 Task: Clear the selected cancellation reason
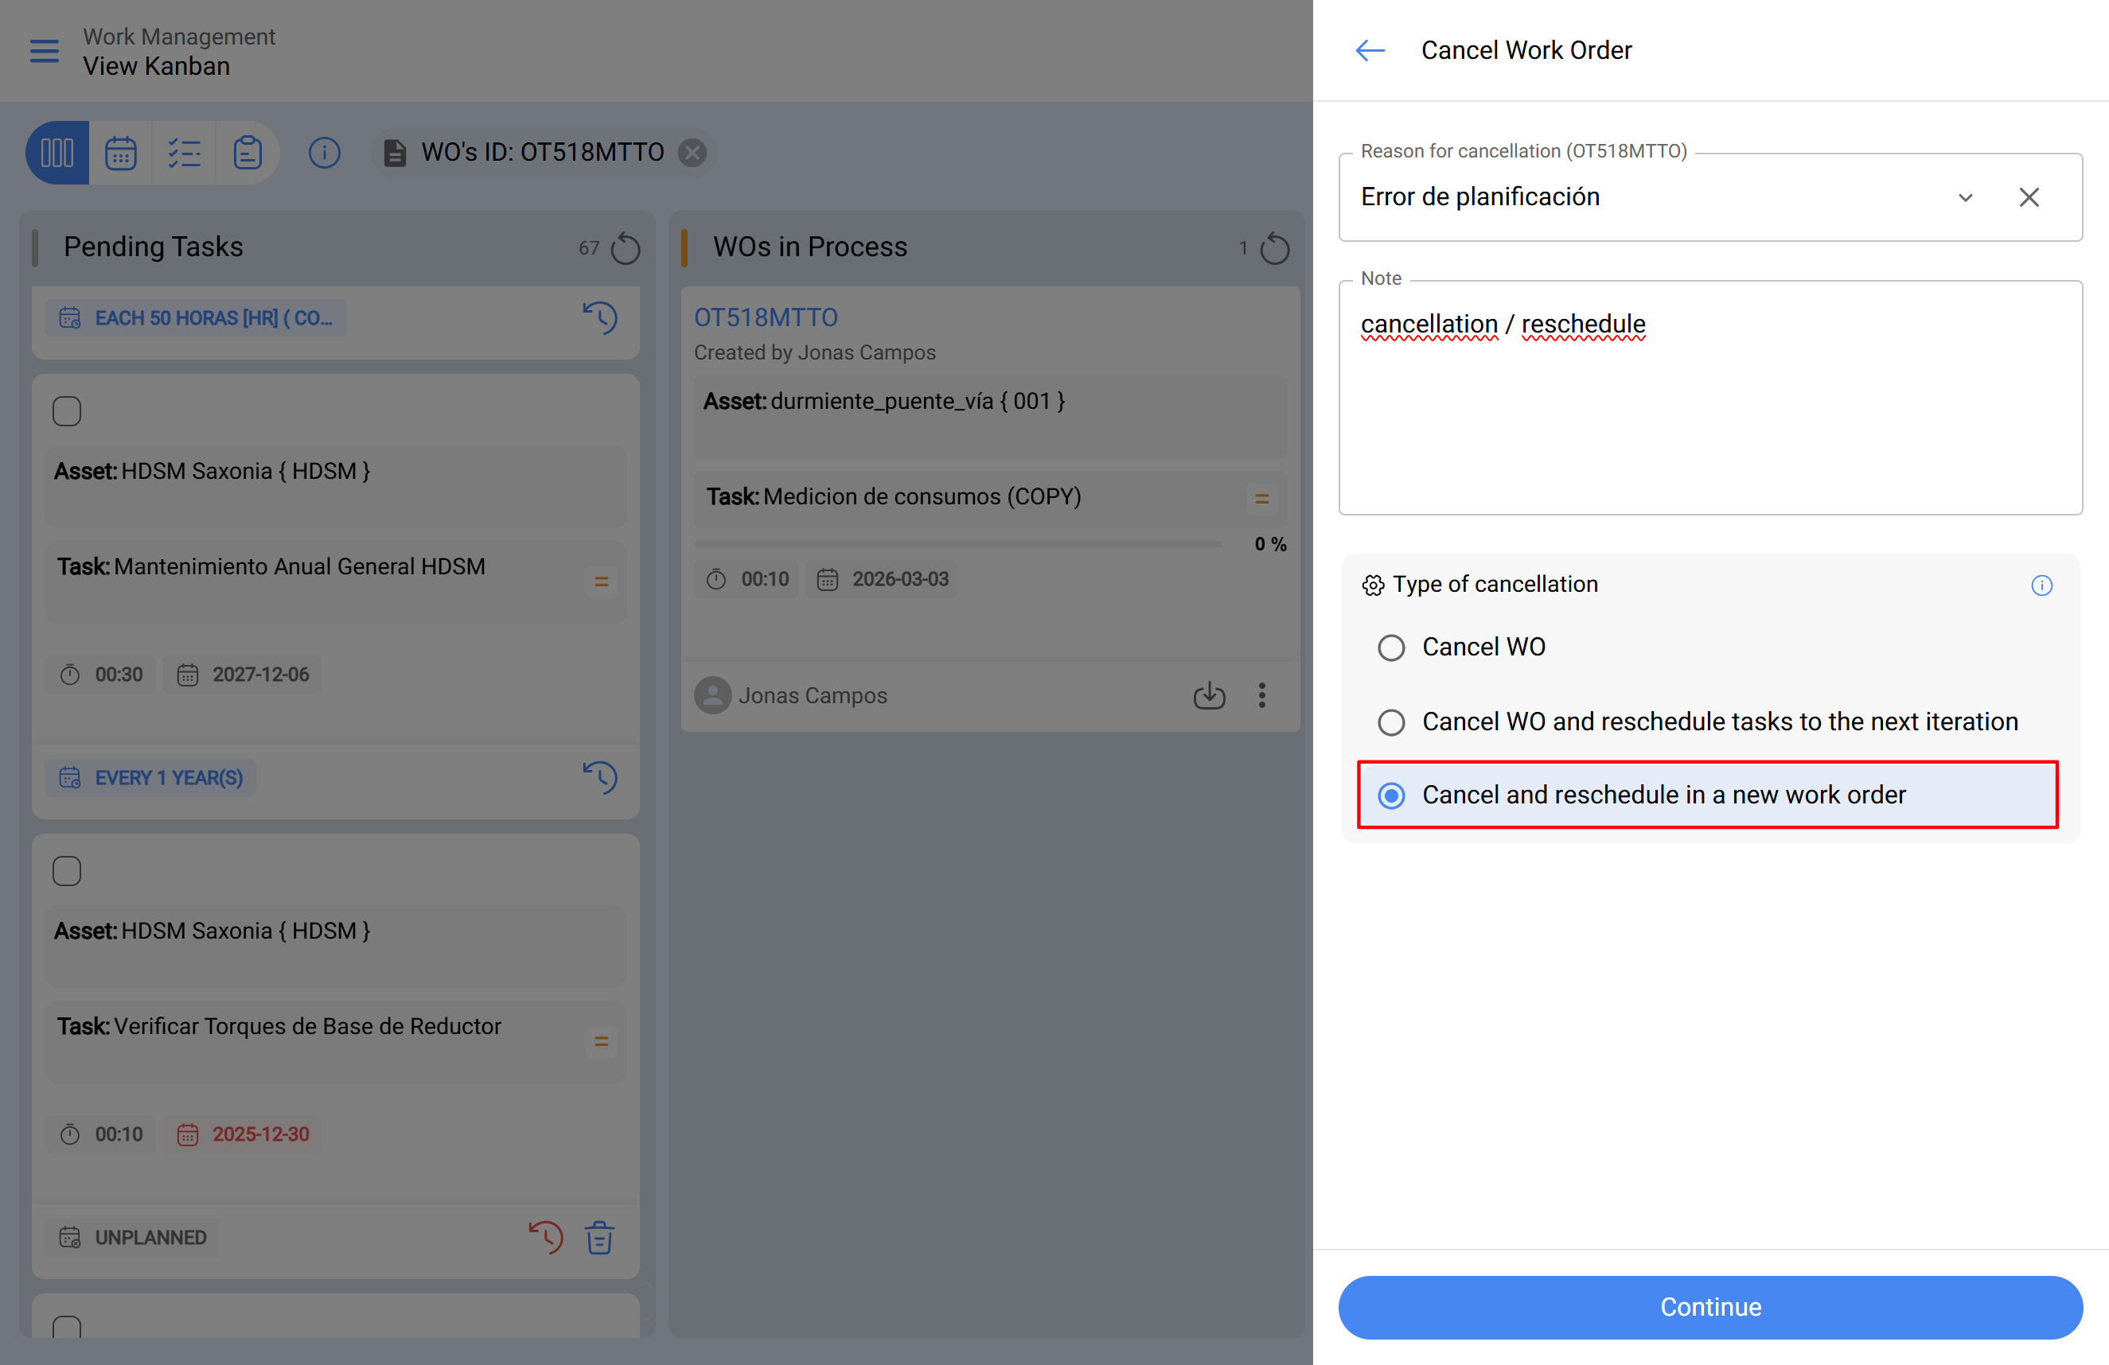(x=2029, y=196)
